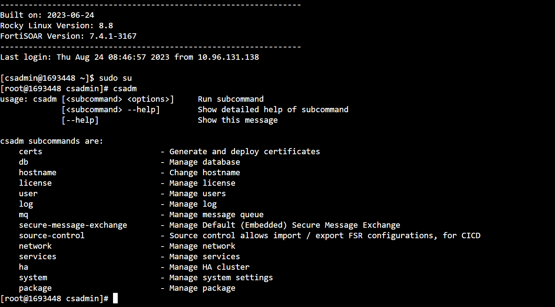Click the 'secure-message-exchange' subcommand
555x307 pixels.
(x=73, y=225)
